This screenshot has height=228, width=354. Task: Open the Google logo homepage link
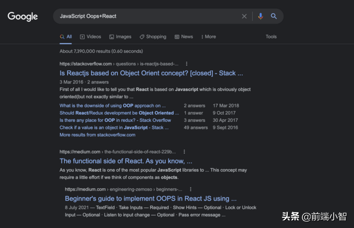[23, 16]
